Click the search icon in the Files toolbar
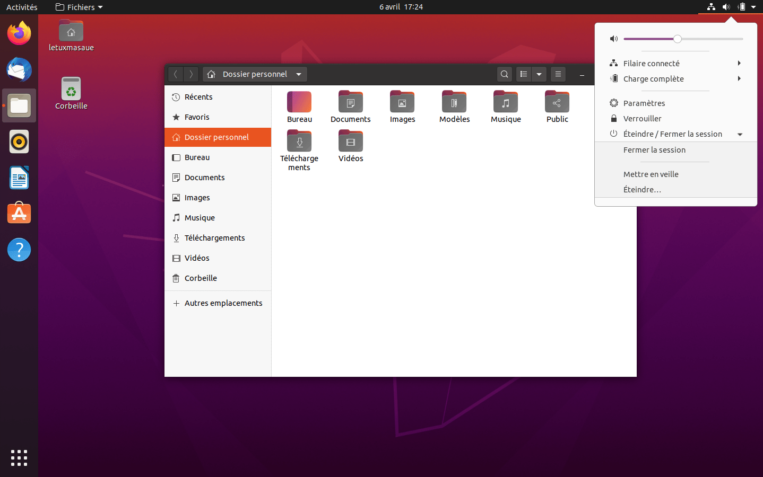This screenshot has height=477, width=763. [x=505, y=74]
